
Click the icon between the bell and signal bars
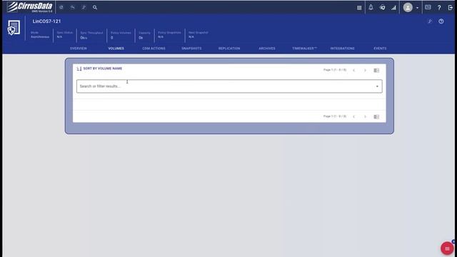click(383, 8)
